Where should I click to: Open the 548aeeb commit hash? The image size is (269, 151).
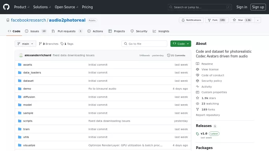pos(145,55)
